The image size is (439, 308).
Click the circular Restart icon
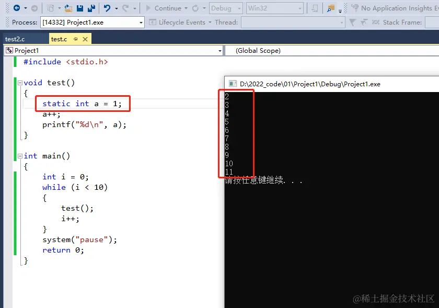pyautogui.click(x=195, y=8)
